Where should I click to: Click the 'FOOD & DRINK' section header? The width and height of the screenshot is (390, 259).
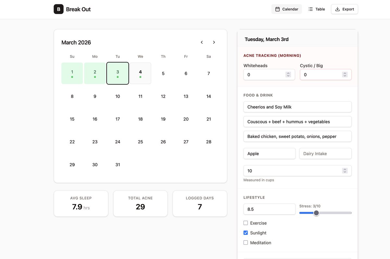coord(258,95)
